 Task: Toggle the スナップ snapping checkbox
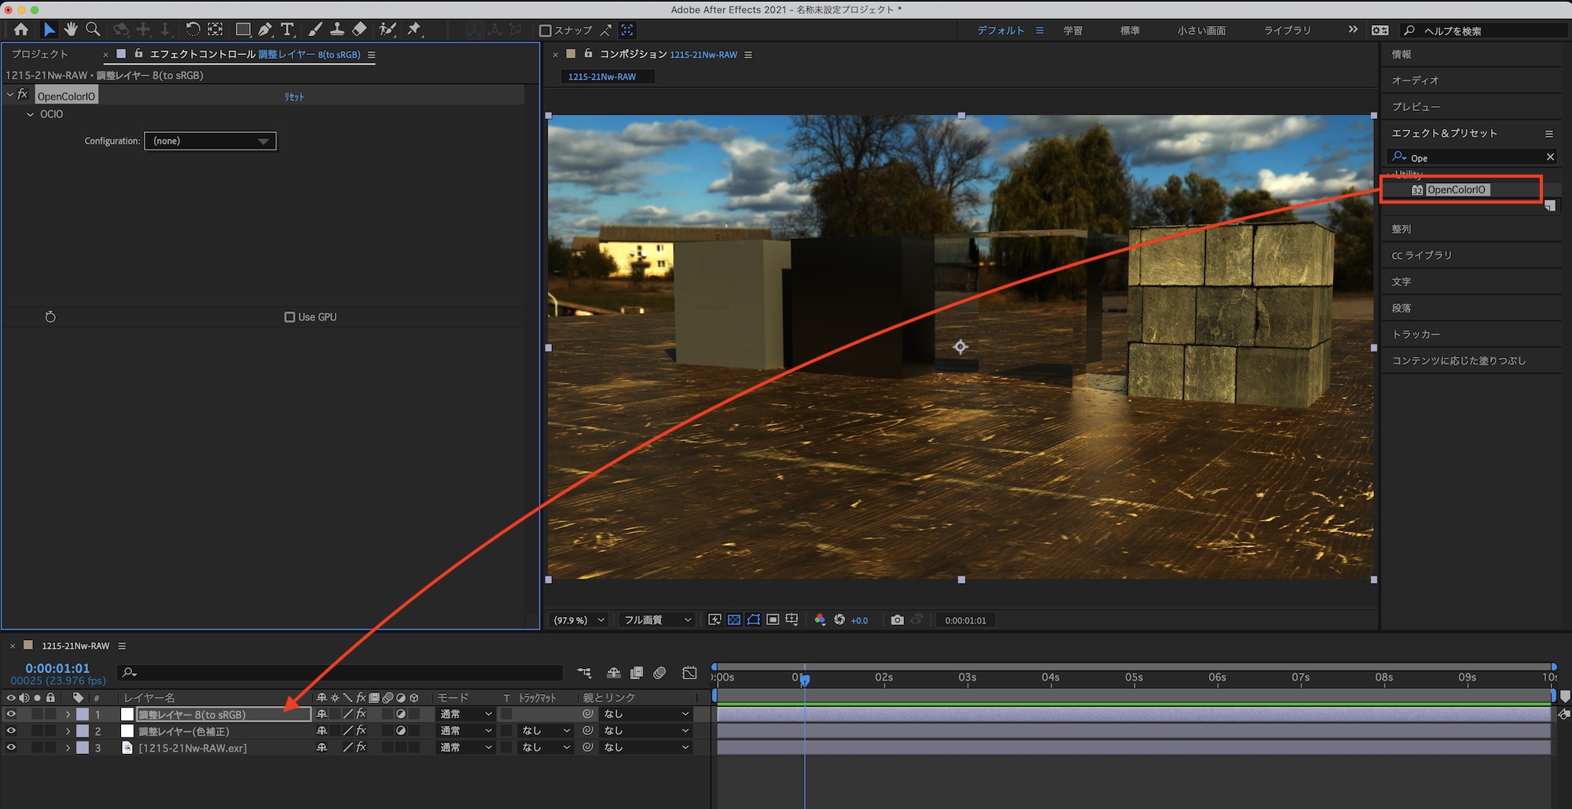pyautogui.click(x=545, y=31)
